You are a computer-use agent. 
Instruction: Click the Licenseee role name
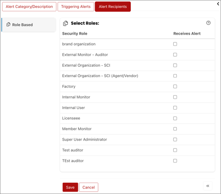point(71,118)
